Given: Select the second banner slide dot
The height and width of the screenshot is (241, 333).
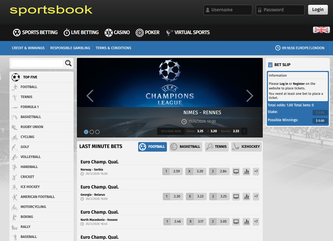Looking at the screenshot, I should click(92, 132).
